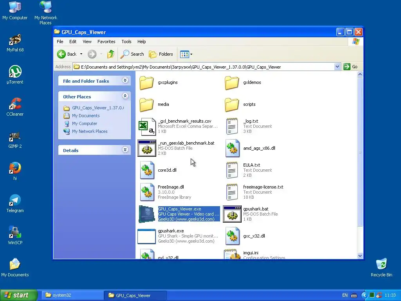The height and width of the screenshot is (301, 401).
Task: Go to My Computer in Other Places
Action: (80, 123)
